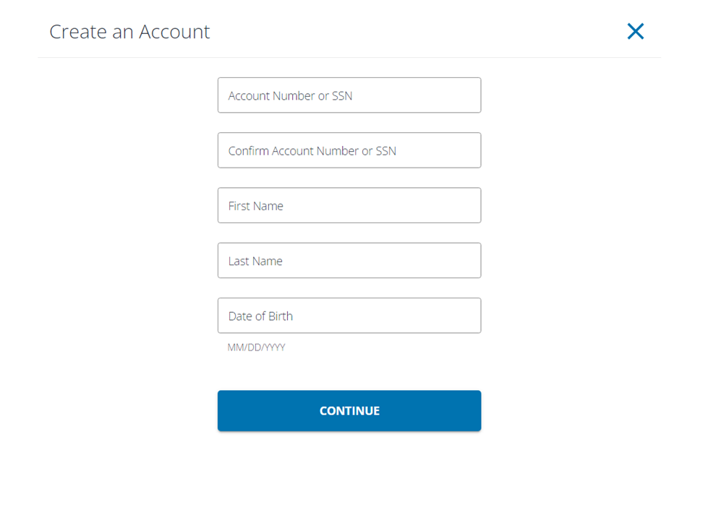Exit account creation via the X button
This screenshot has width=708, height=513.
pos(635,31)
